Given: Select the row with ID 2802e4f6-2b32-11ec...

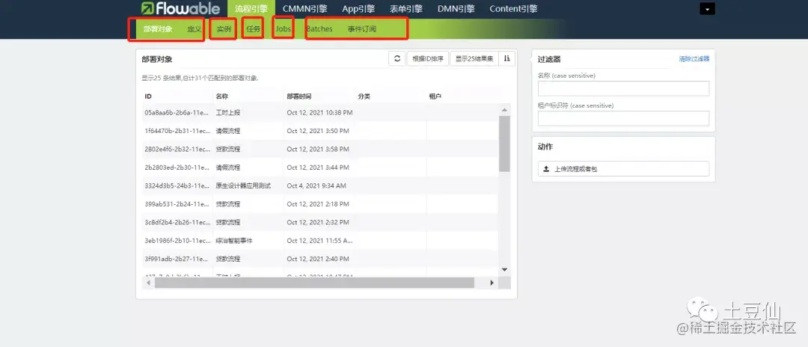Looking at the screenshot, I should (320, 149).
